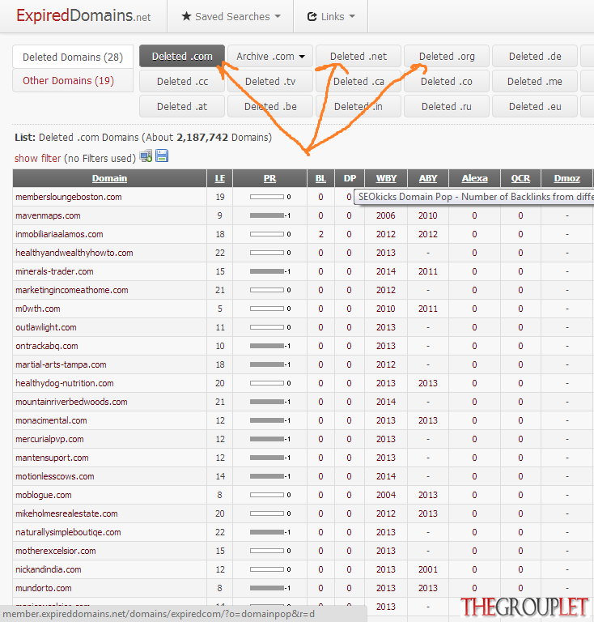Click PageRank bar for moblogue.com row
The width and height of the screenshot is (594, 622).
coord(267,495)
